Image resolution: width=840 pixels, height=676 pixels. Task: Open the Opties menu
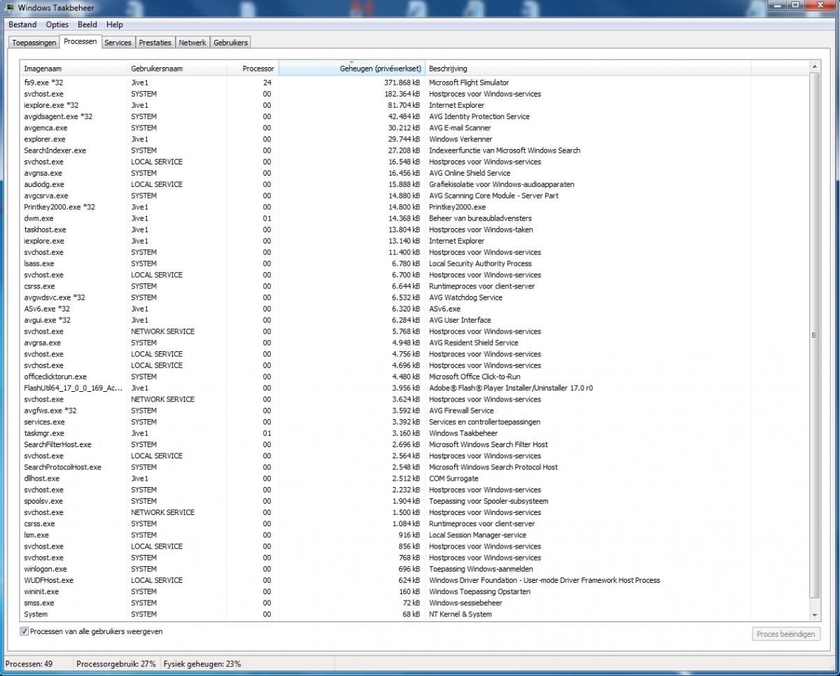pyautogui.click(x=57, y=24)
